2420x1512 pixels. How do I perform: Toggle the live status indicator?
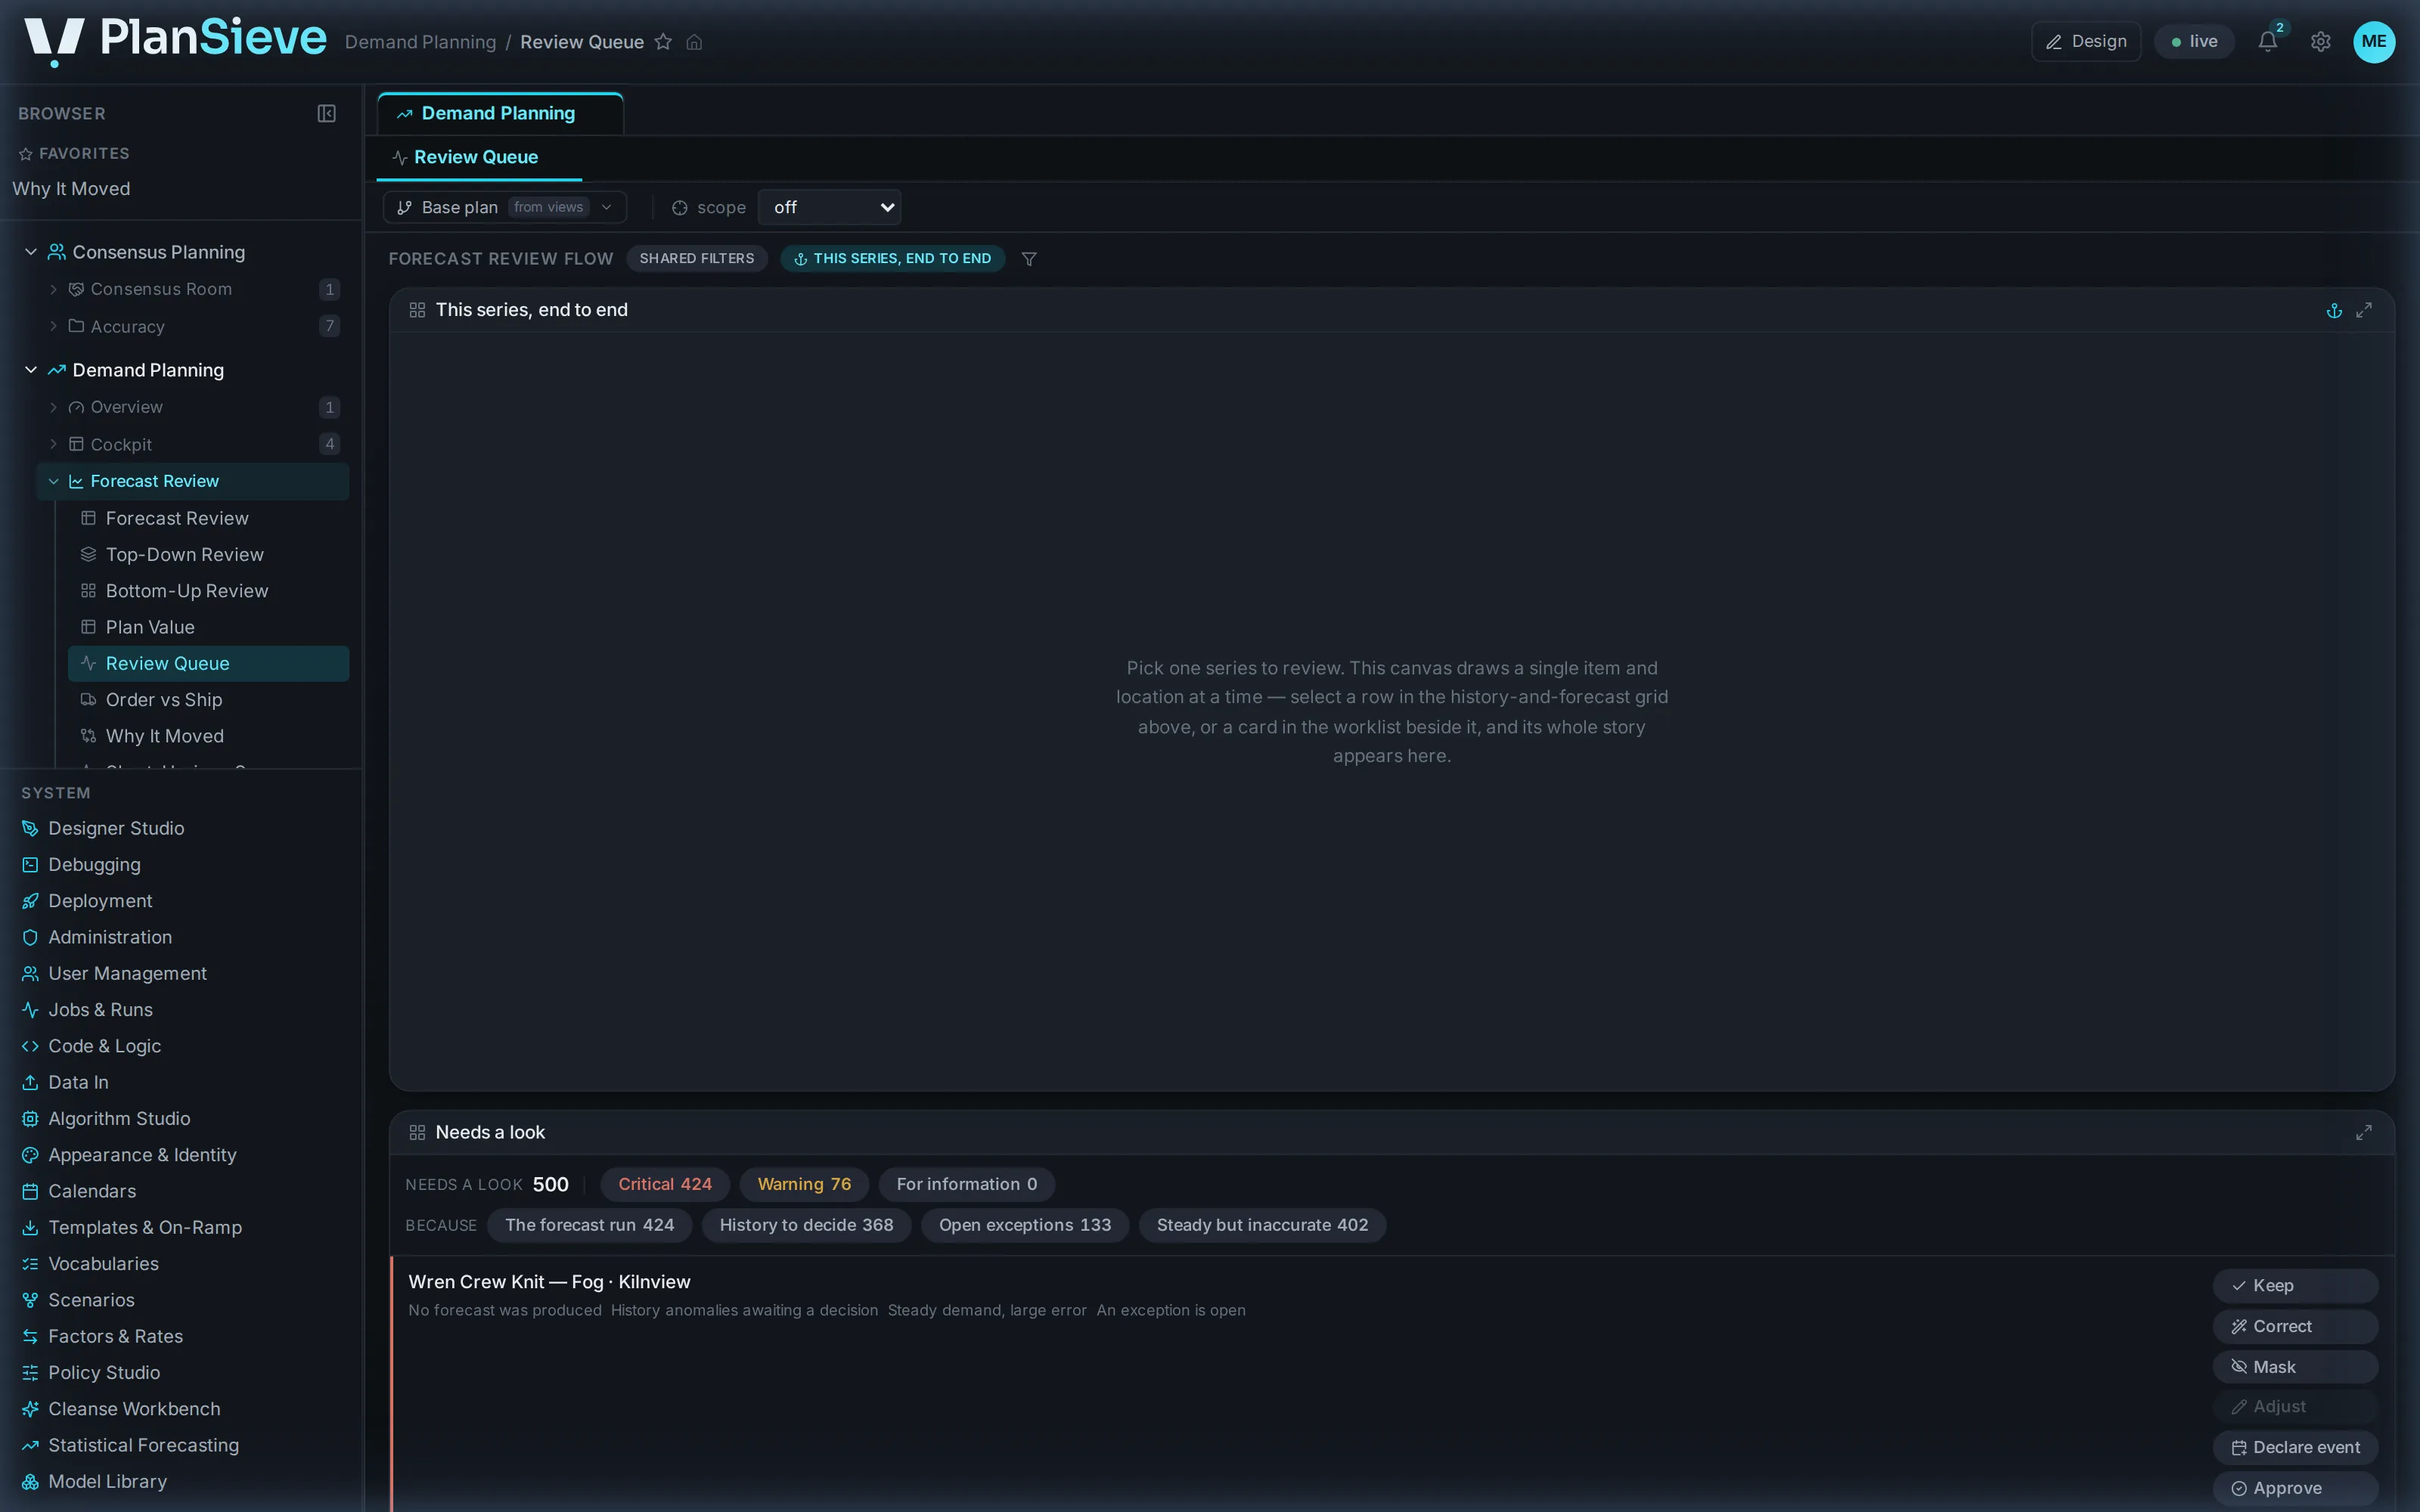tap(2194, 41)
